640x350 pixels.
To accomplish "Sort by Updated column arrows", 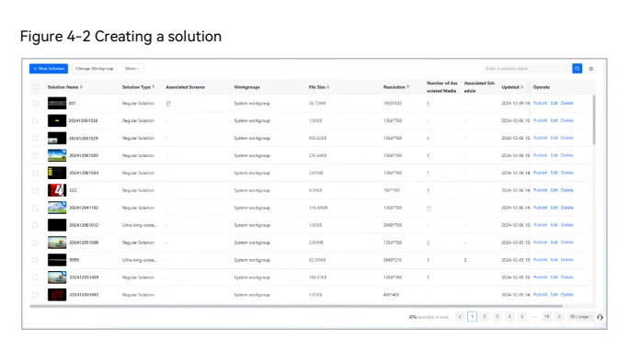I will click(522, 87).
